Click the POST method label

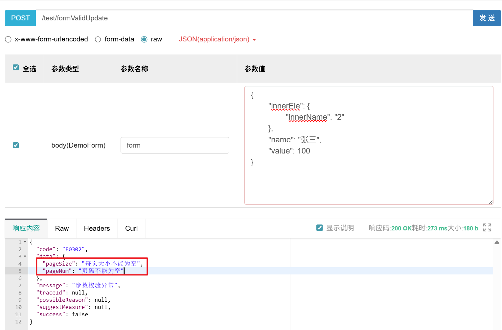pyautogui.click(x=20, y=18)
